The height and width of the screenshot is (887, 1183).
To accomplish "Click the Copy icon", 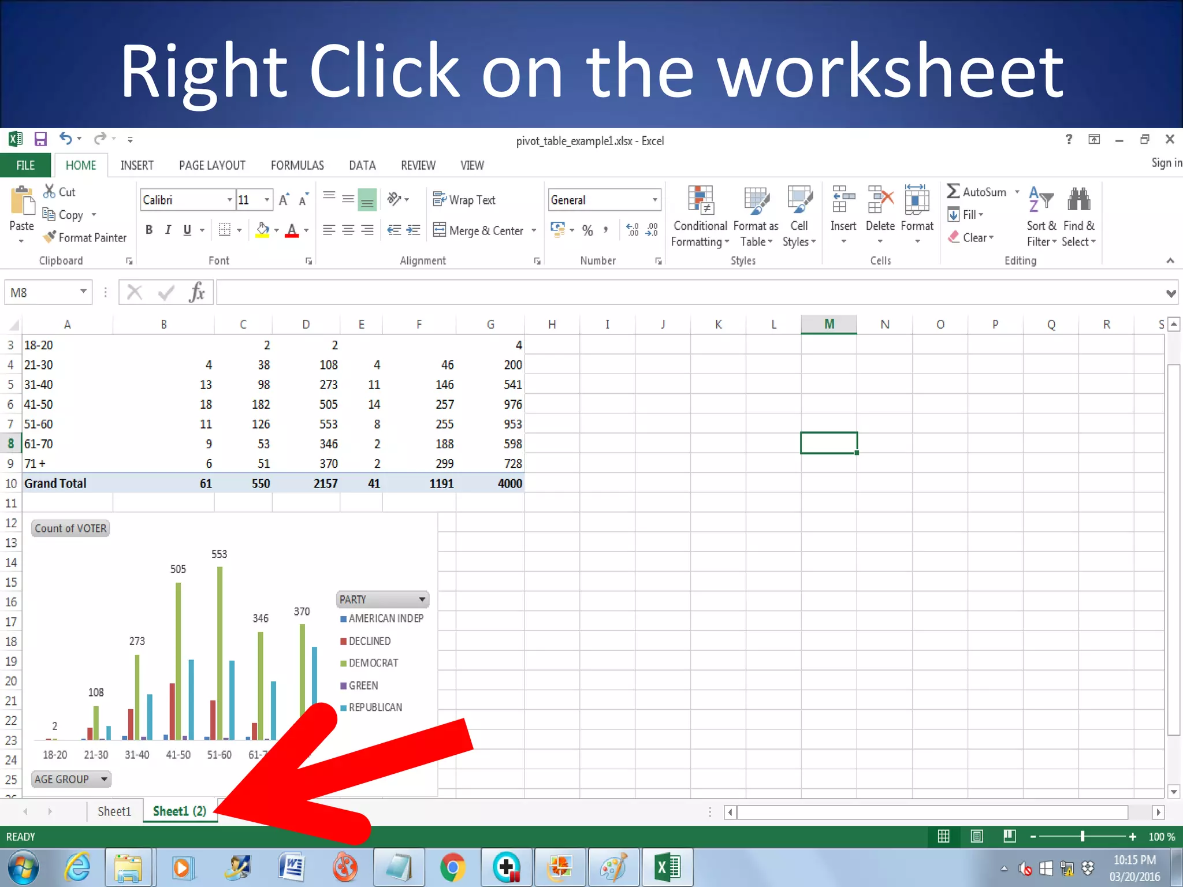I will (50, 214).
